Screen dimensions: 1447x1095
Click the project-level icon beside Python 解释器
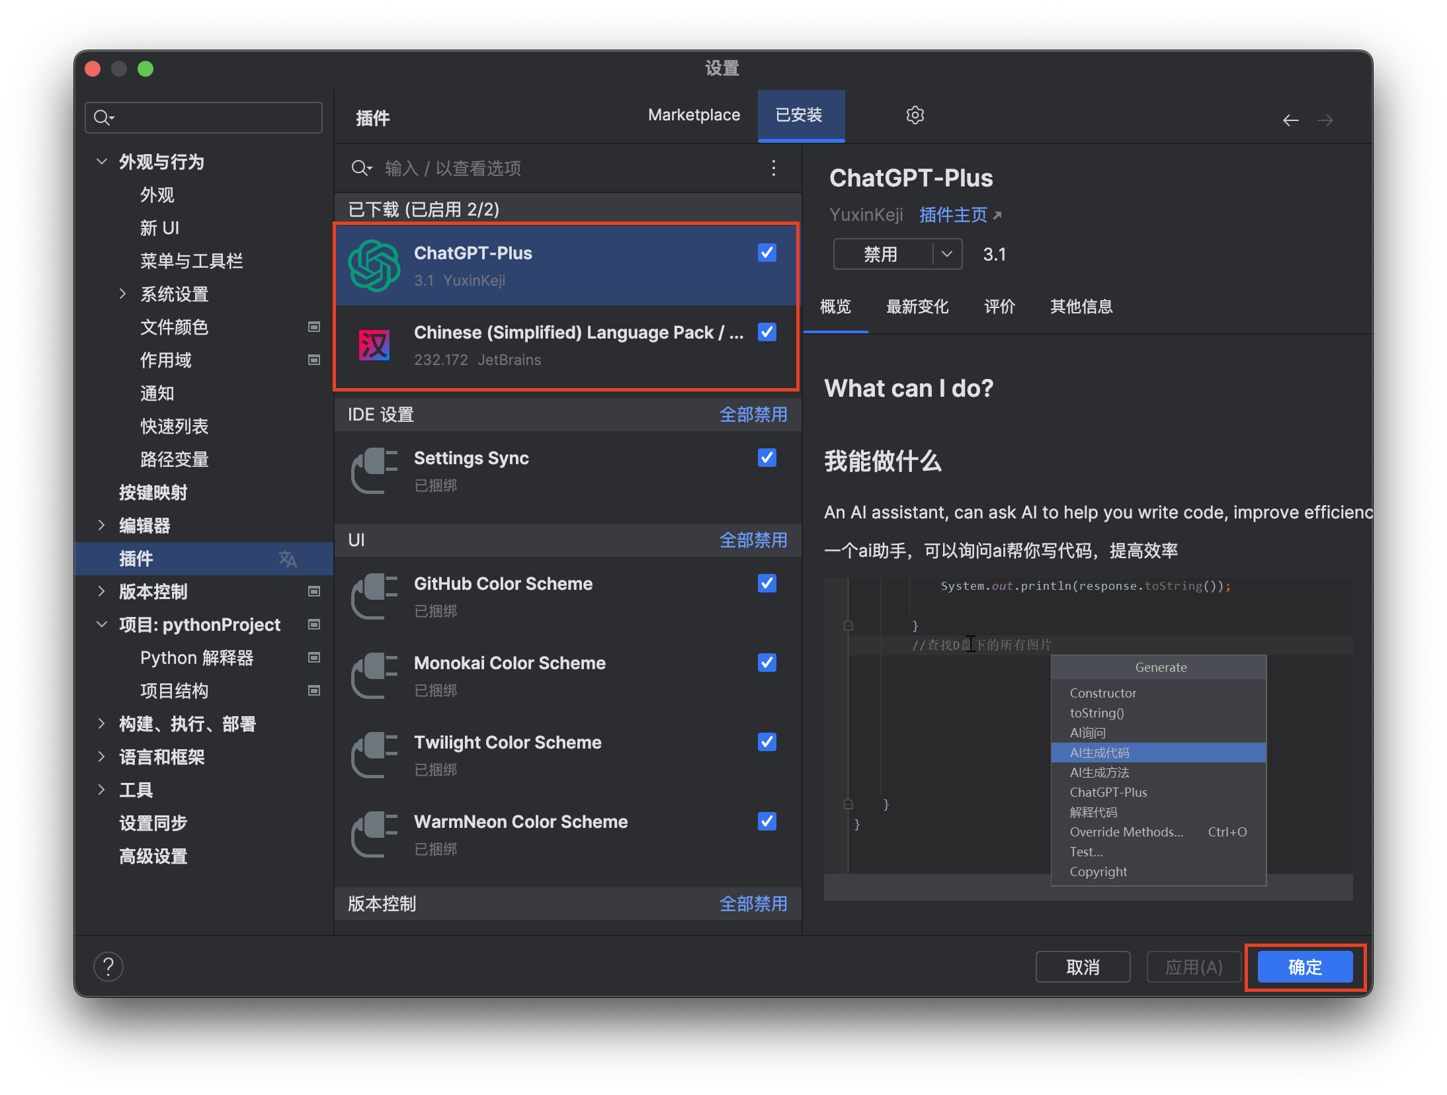(x=314, y=657)
